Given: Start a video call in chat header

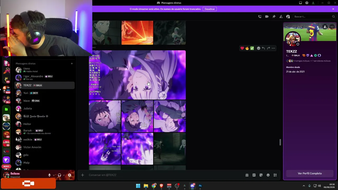Looking at the screenshot, I should 267,17.
